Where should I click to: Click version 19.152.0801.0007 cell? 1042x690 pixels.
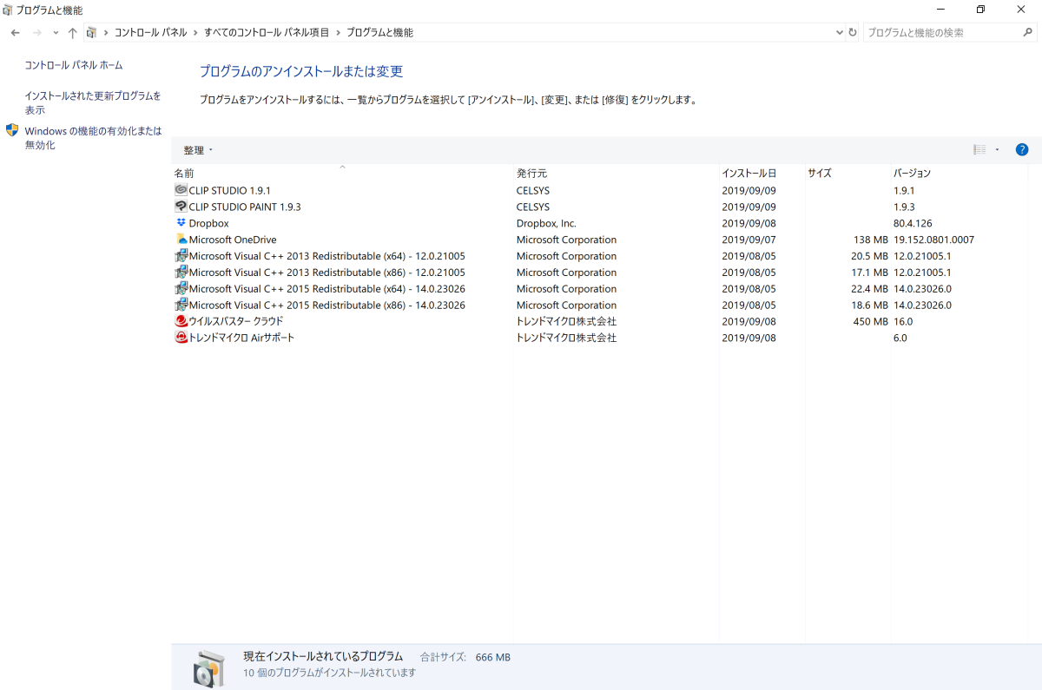pos(933,240)
